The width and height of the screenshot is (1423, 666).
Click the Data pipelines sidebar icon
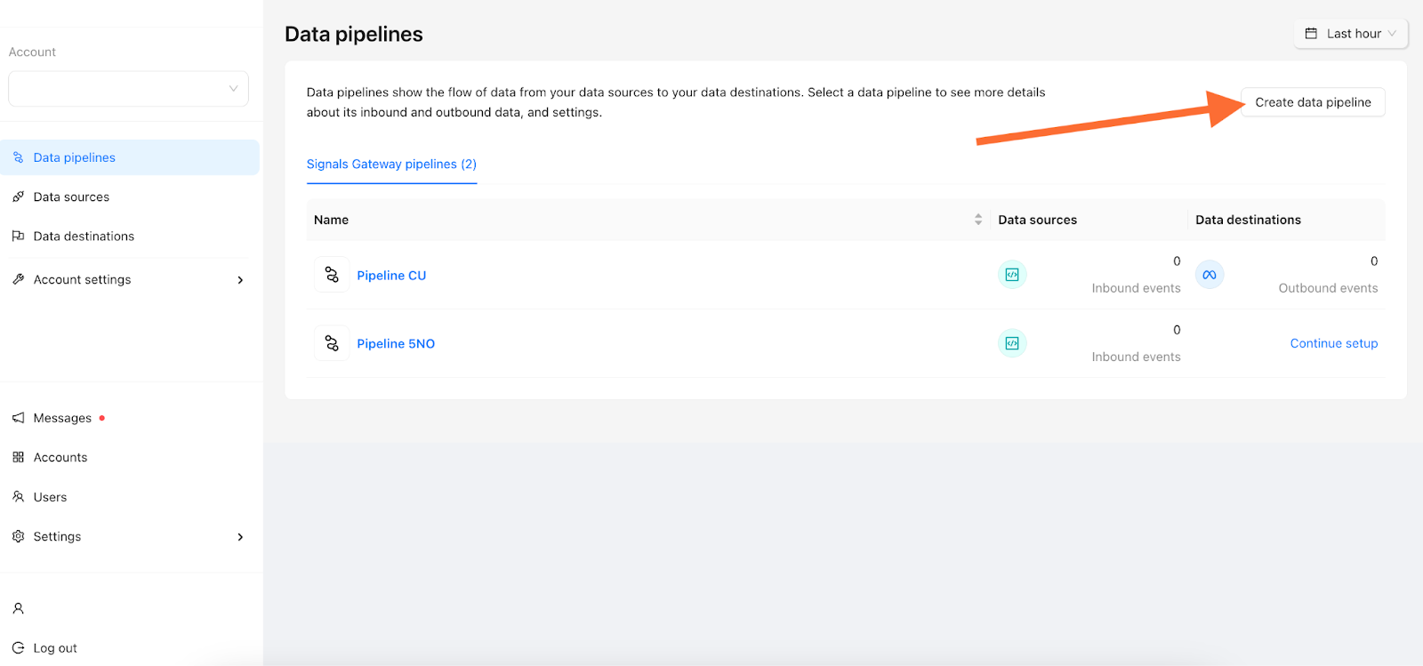coord(18,157)
